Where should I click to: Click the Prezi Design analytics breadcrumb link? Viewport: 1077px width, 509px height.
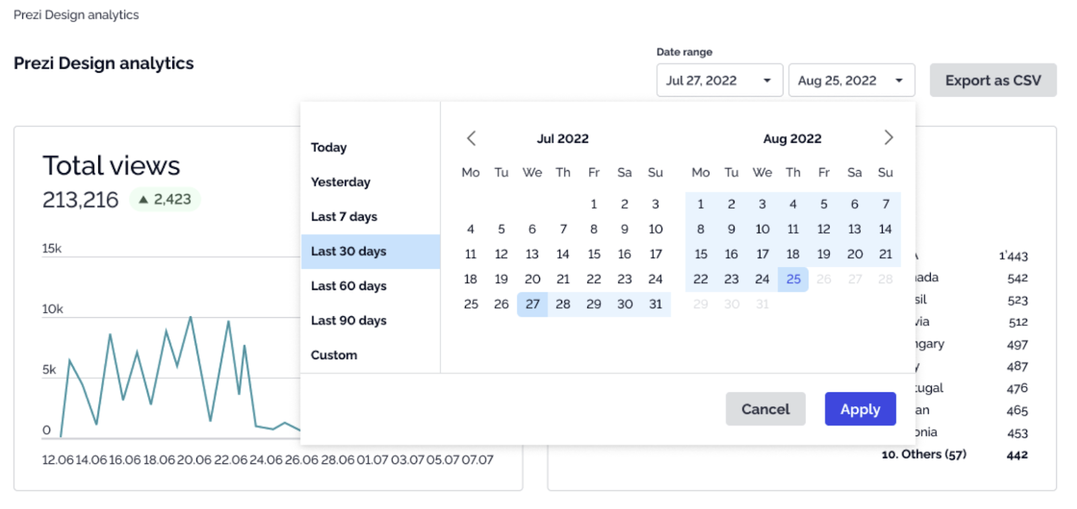(75, 14)
